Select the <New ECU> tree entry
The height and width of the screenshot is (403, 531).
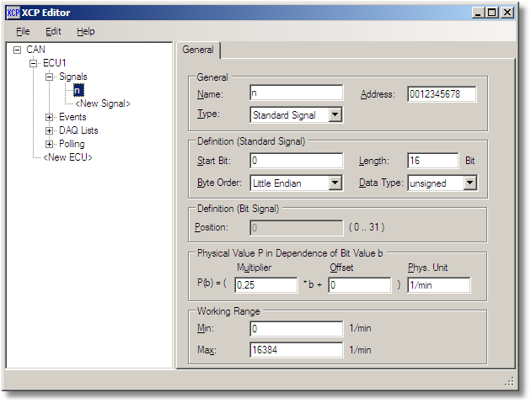pyautogui.click(x=67, y=157)
